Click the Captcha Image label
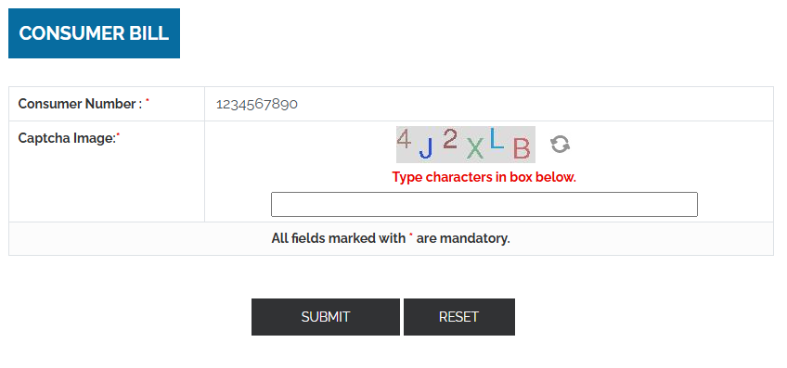Image resolution: width=787 pixels, height=368 pixels. click(67, 138)
